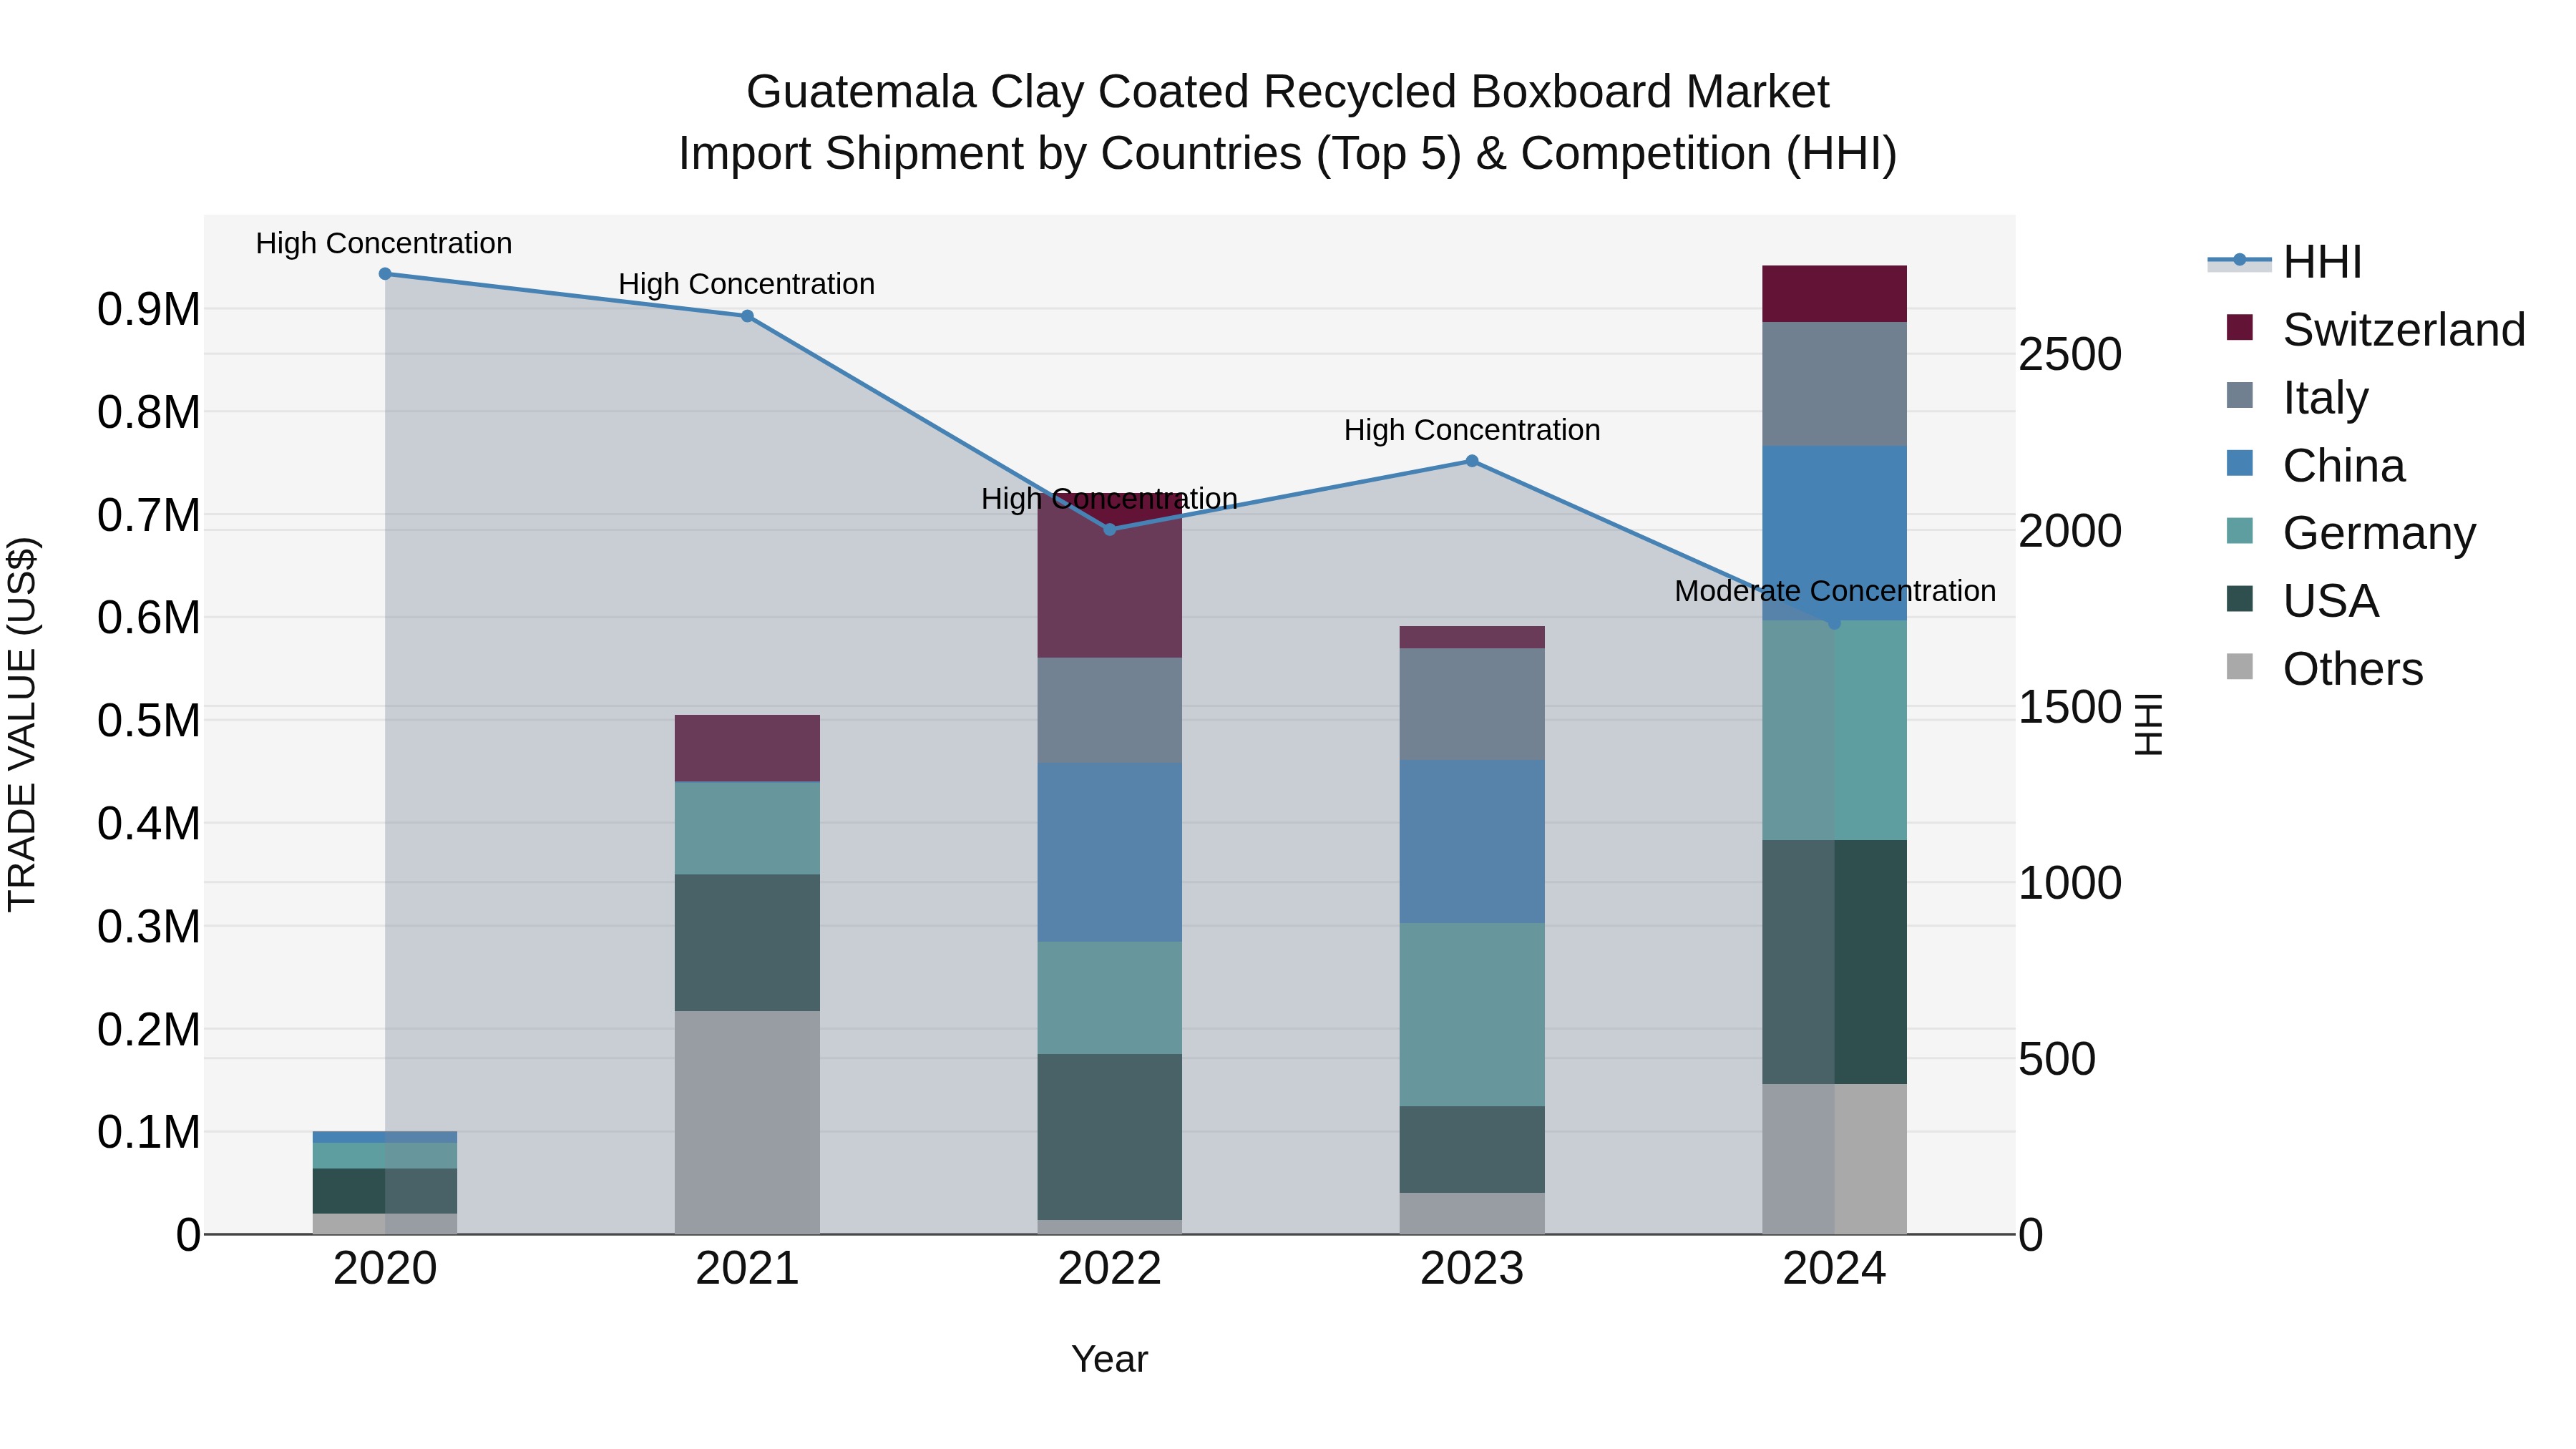Click the 2023 Switzerland bar segment

1472,638
